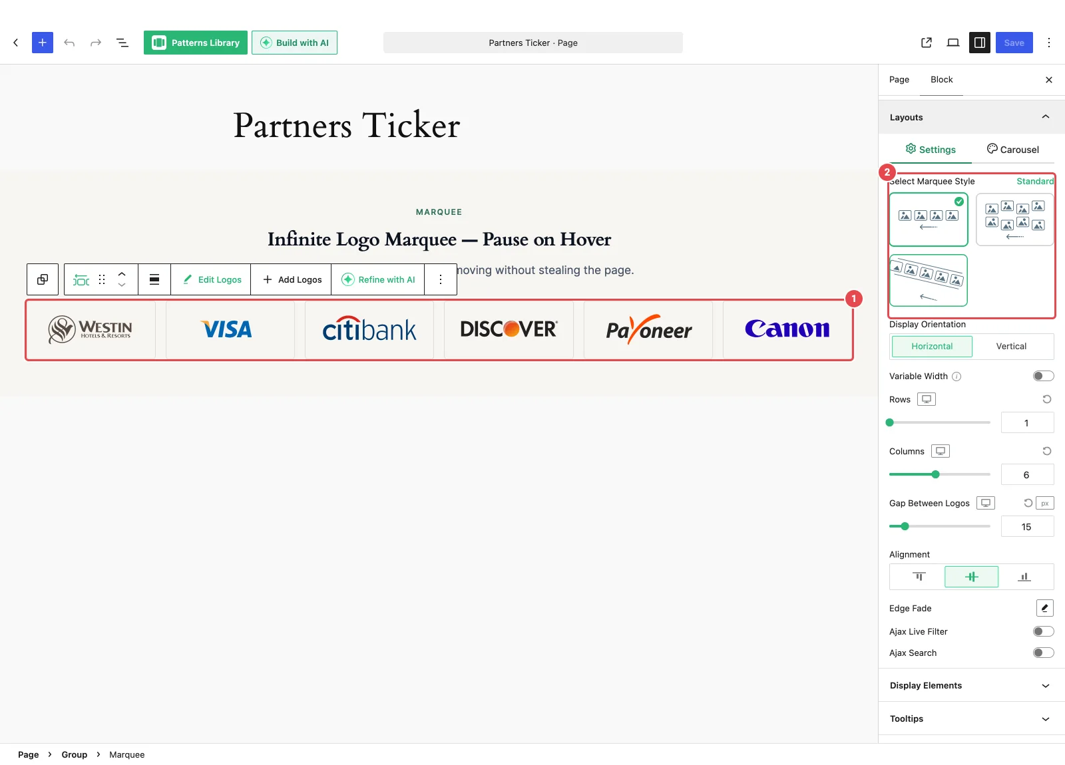Viewport: 1065px width, 765px height.
Task: Click the back arrow in the top bar
Action: (x=16, y=43)
